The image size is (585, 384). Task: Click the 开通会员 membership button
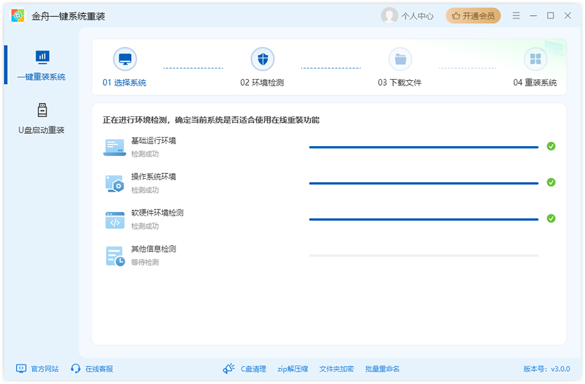pos(475,15)
